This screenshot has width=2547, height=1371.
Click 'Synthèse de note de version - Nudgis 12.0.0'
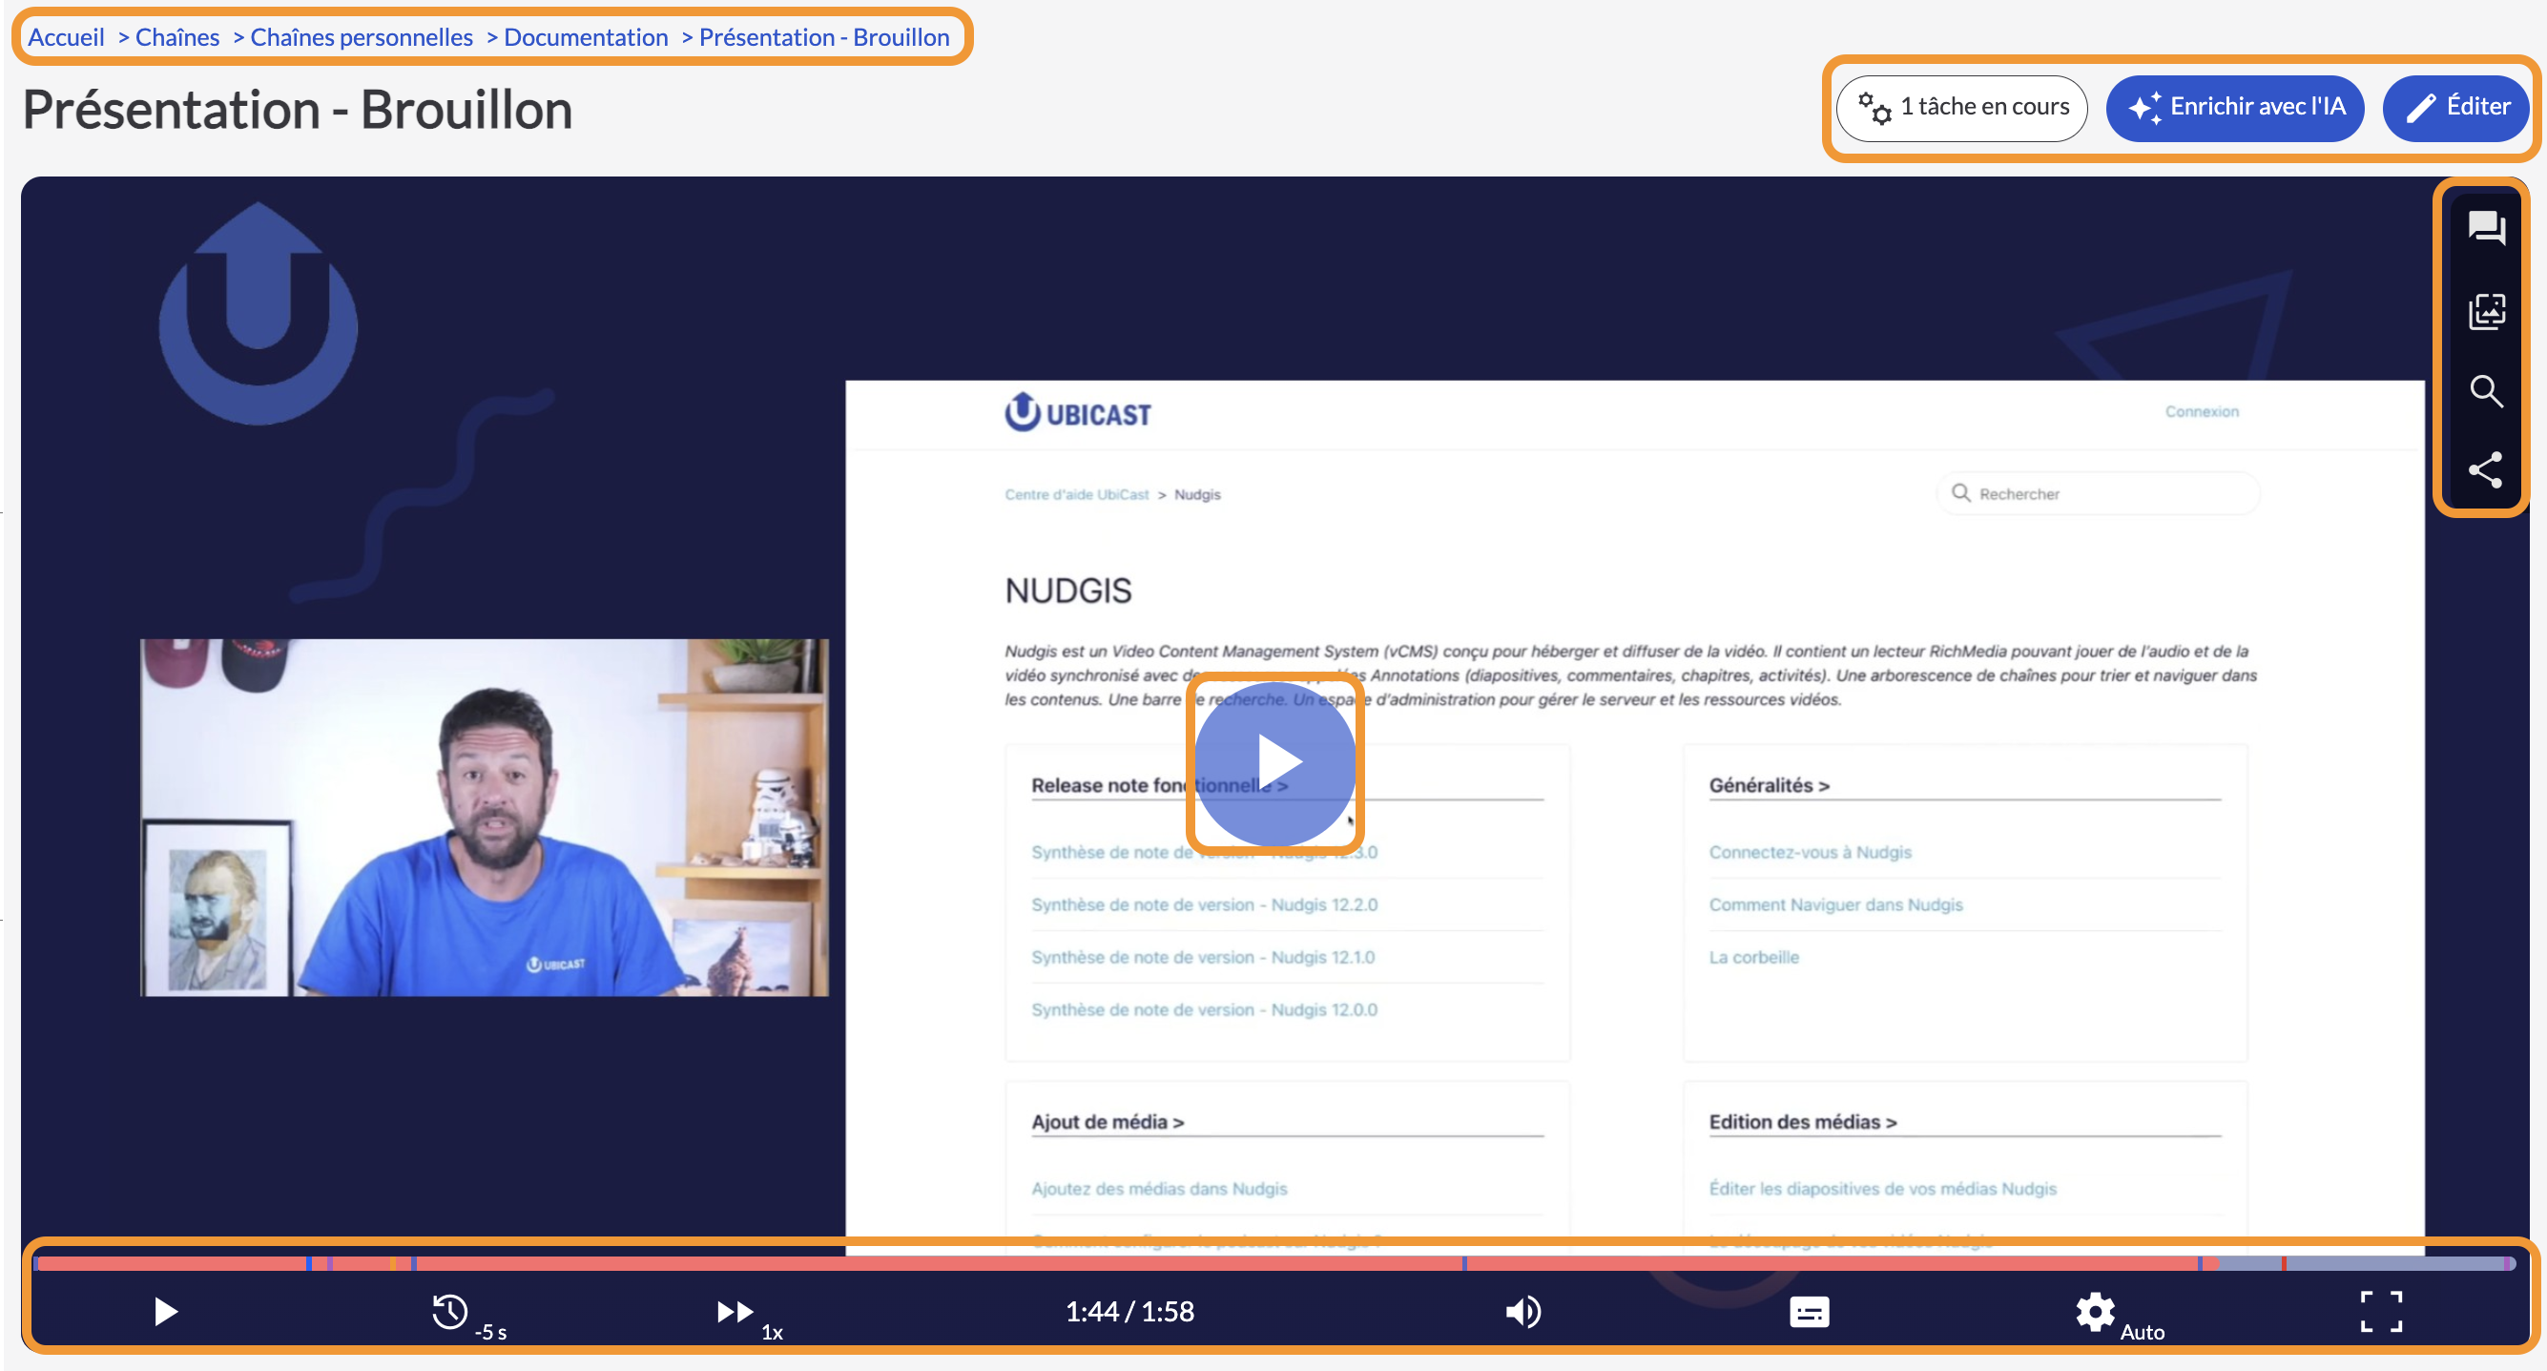pyautogui.click(x=1204, y=1010)
